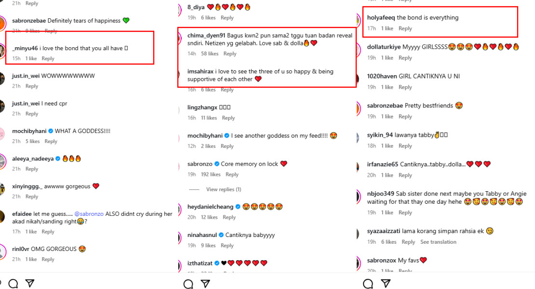Click the share paper-plane icon below rinl0vr's comment
The height and width of the screenshot is (289, 535).
point(30,283)
